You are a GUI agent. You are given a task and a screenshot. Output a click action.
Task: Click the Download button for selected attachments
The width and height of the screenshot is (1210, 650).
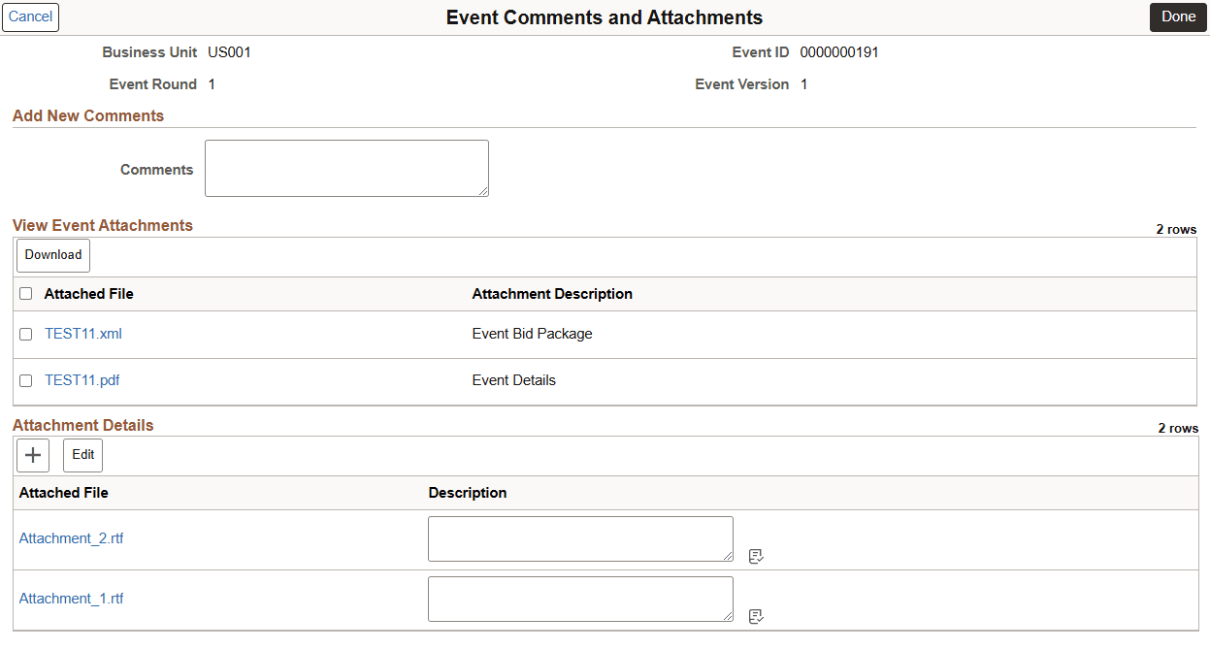tap(52, 255)
